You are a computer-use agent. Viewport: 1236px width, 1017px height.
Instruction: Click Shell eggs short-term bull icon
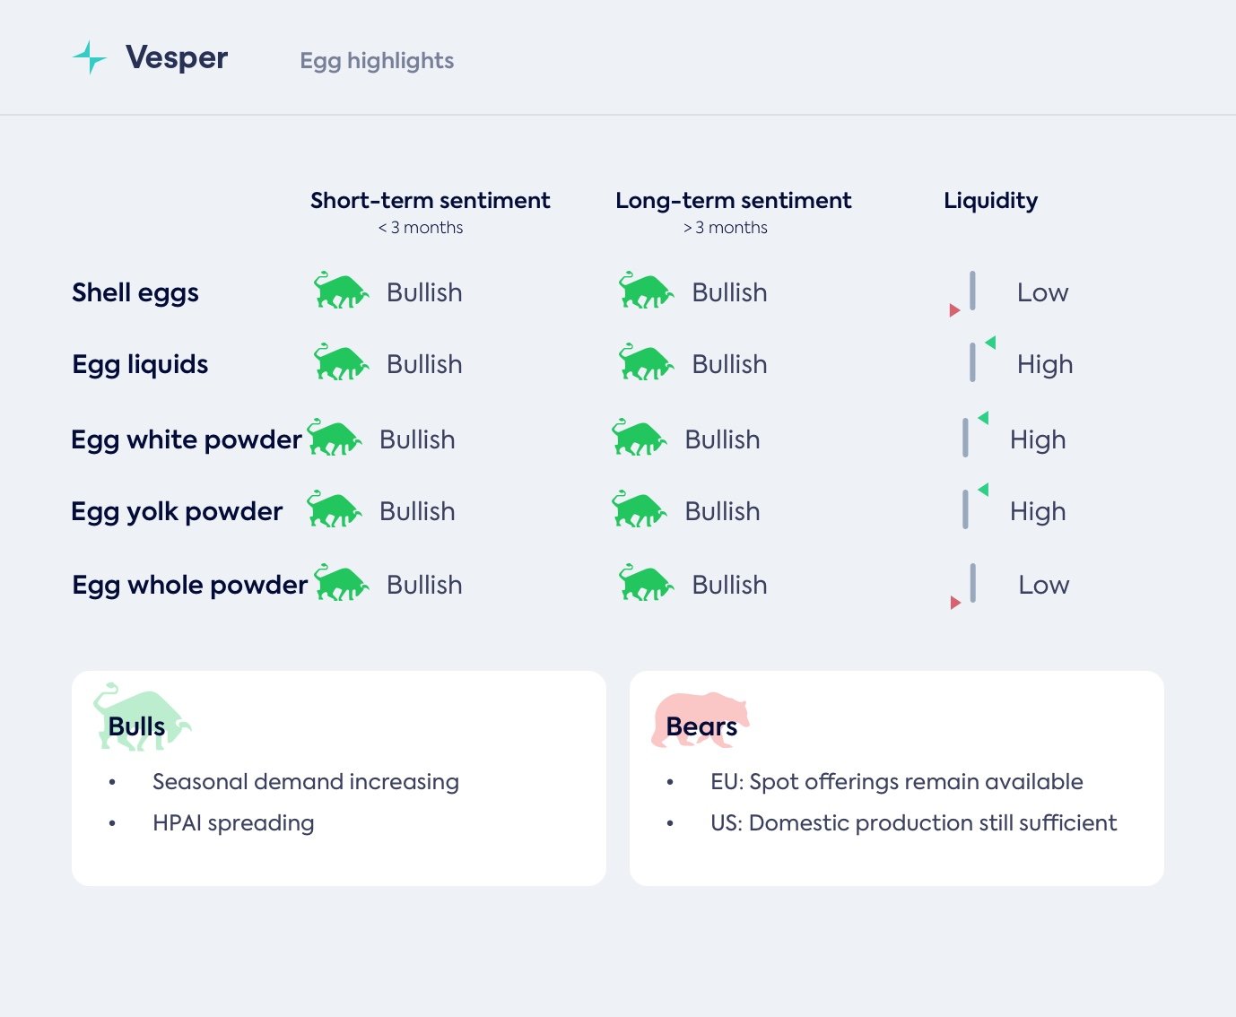click(341, 291)
